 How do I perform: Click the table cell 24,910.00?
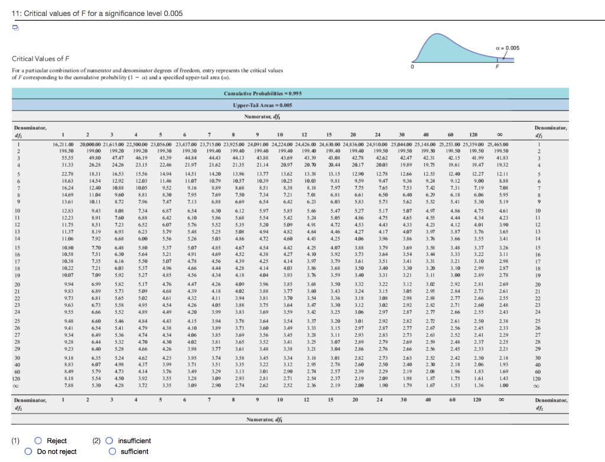point(378,144)
